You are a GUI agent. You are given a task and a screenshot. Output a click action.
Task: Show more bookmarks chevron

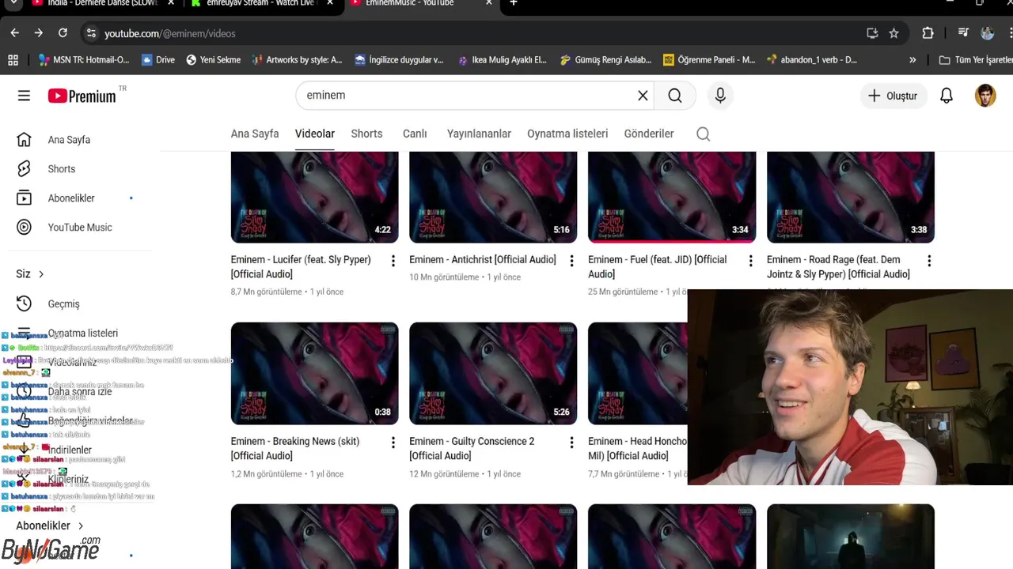click(x=912, y=60)
